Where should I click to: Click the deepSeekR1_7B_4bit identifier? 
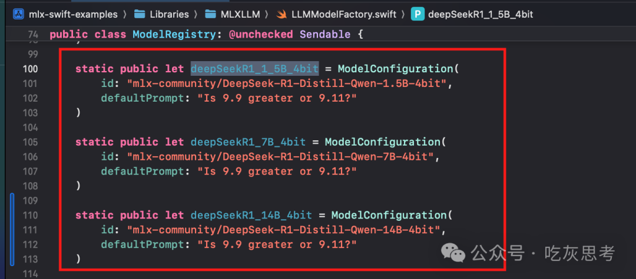click(249, 142)
